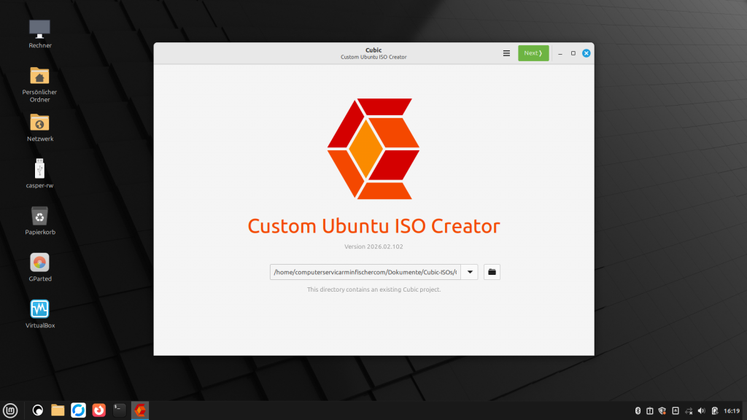Open the file manager from the taskbar
This screenshot has width=747, height=420.
(58, 410)
